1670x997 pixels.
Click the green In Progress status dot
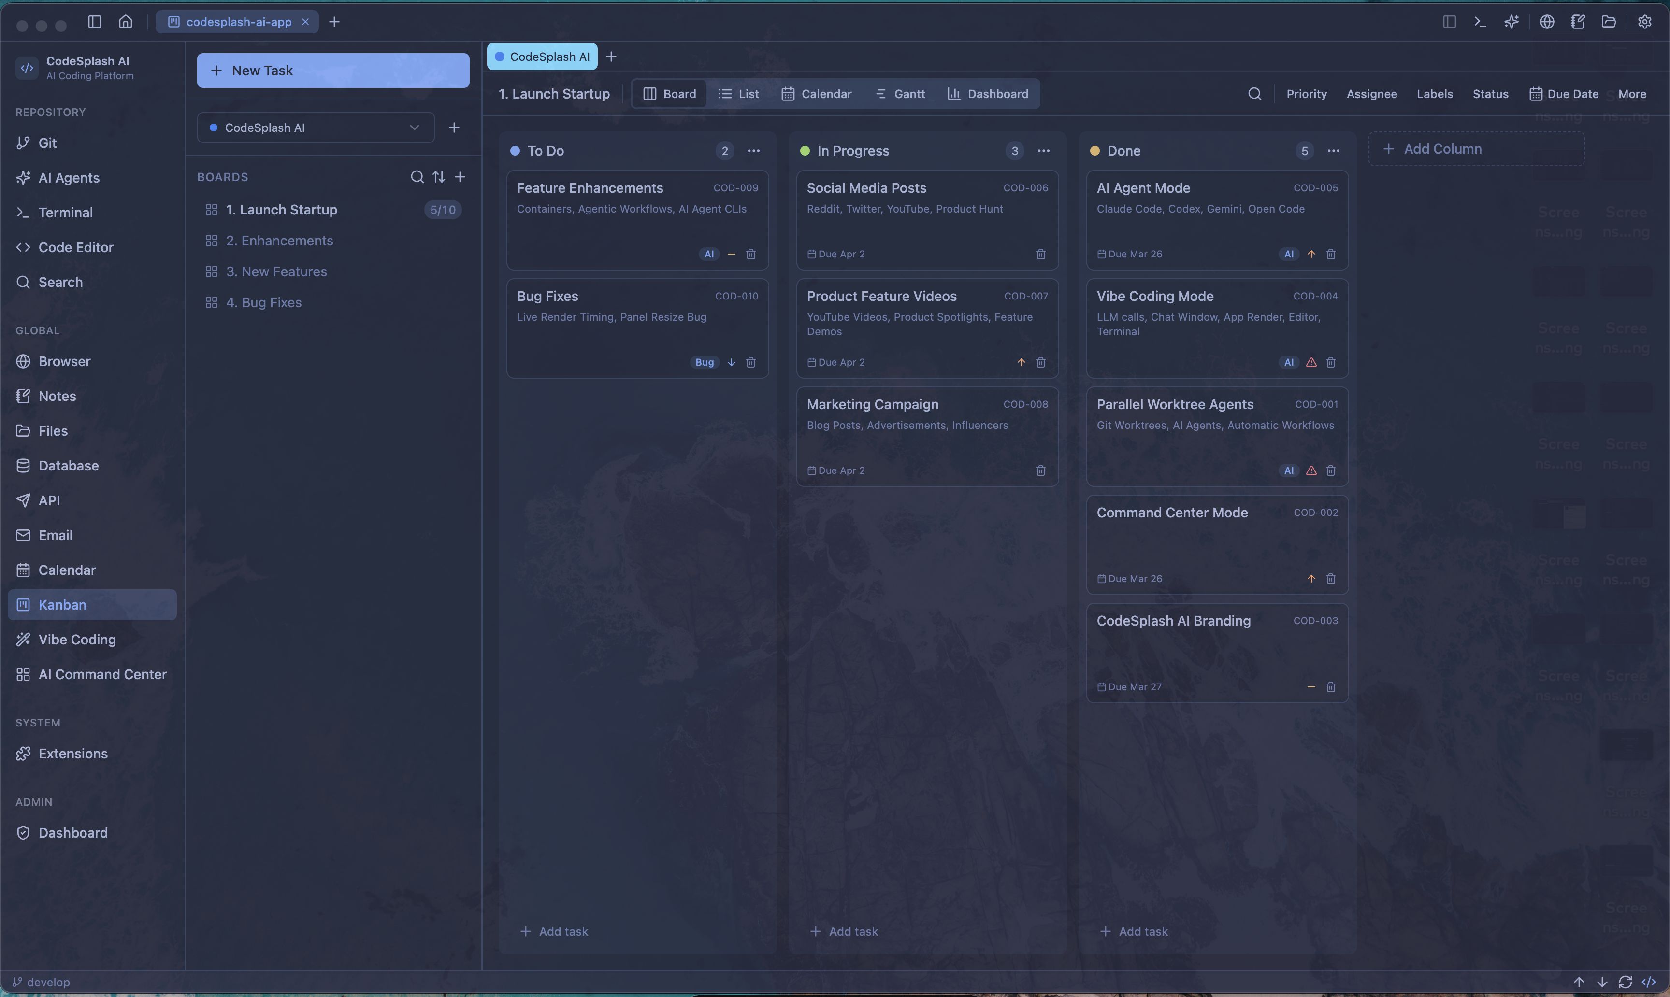pos(805,151)
